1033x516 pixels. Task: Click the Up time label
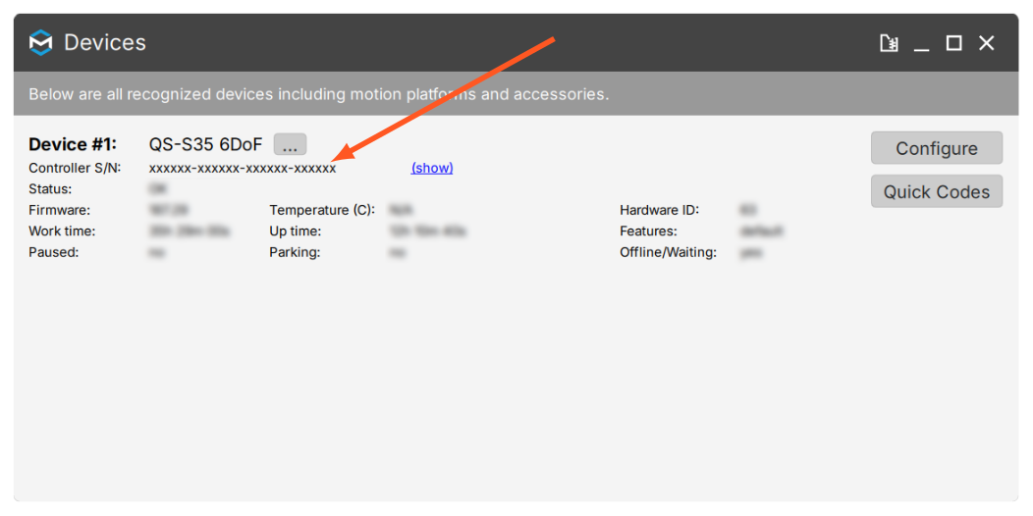(x=296, y=232)
